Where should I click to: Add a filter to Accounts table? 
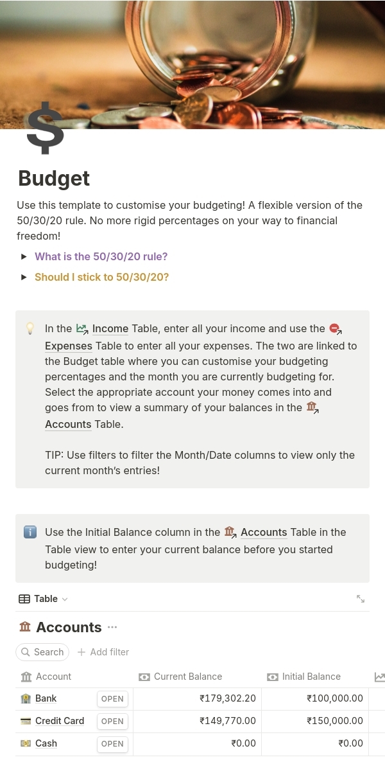click(x=103, y=652)
